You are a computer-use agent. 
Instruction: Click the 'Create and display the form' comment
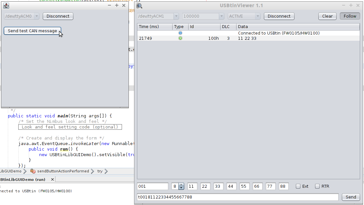61,138
